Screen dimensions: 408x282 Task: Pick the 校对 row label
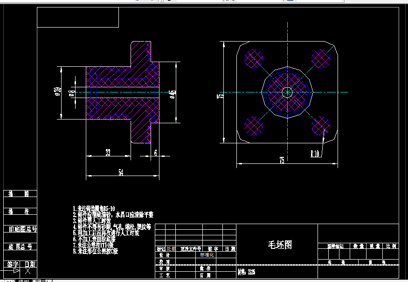pos(165,261)
